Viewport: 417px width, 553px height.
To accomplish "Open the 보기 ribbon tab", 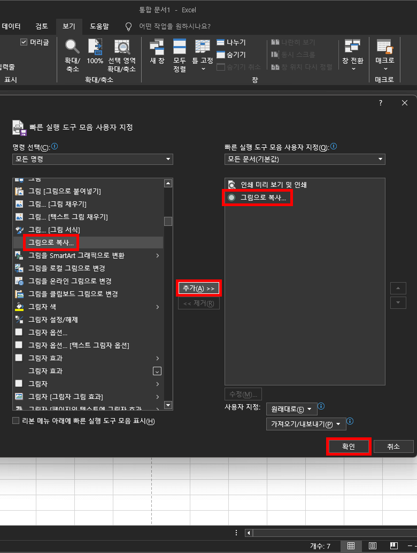I will pyautogui.click(x=68, y=26).
